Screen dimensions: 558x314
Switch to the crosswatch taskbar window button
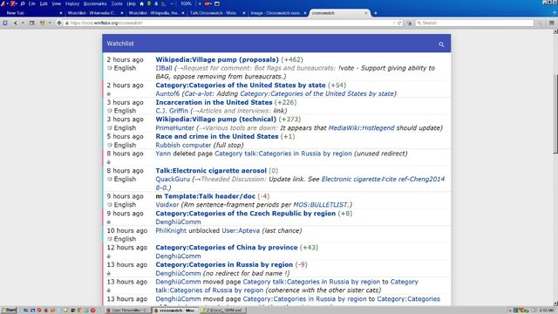coord(174,311)
